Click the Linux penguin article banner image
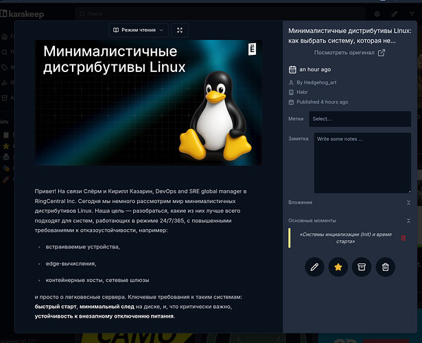The width and height of the screenshot is (422, 343). pyautogui.click(x=148, y=102)
